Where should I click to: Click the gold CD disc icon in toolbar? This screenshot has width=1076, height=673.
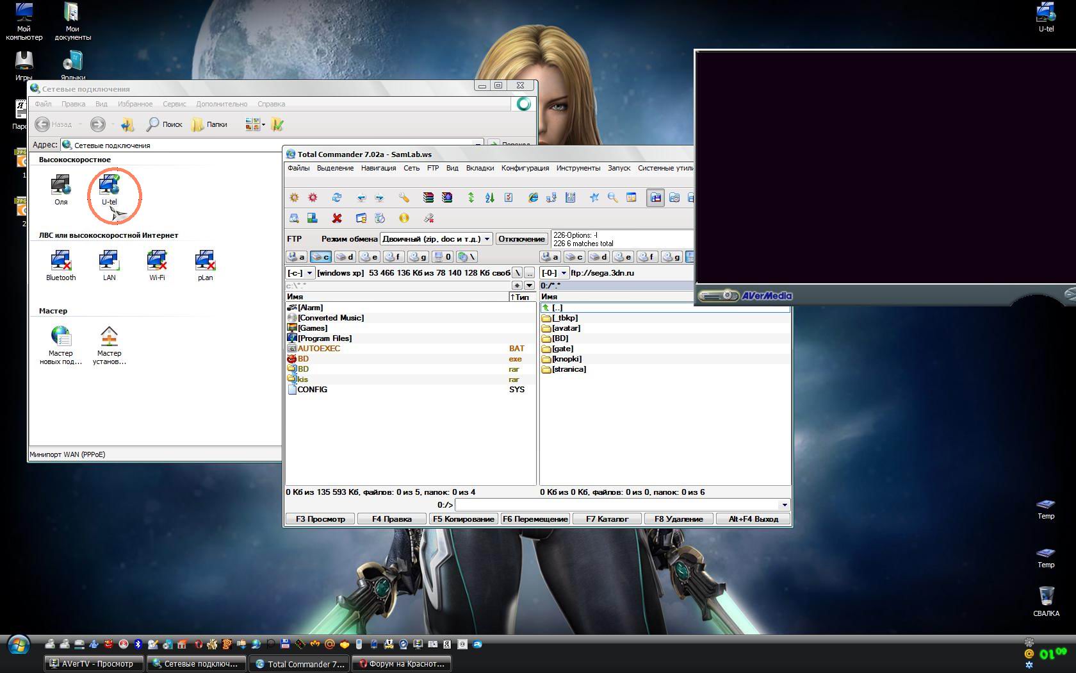pyautogui.click(x=404, y=218)
